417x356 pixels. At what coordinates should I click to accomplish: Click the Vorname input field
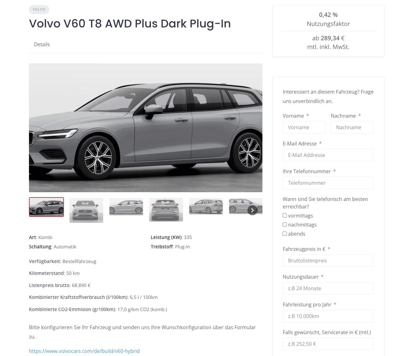pyautogui.click(x=304, y=127)
